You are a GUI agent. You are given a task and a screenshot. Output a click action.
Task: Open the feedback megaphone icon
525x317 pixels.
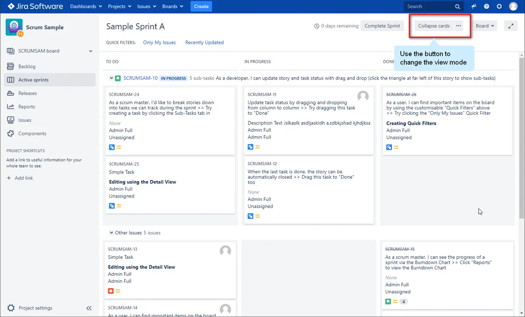click(x=474, y=7)
